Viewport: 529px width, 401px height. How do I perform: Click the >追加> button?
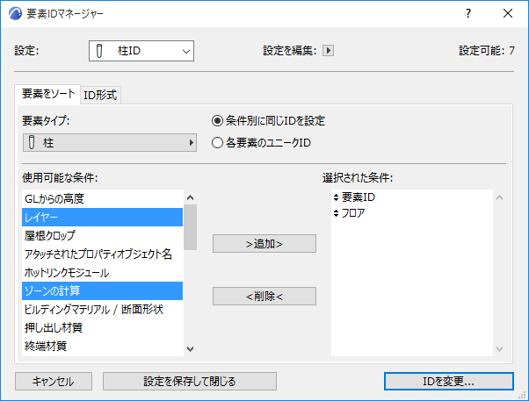coord(264,243)
